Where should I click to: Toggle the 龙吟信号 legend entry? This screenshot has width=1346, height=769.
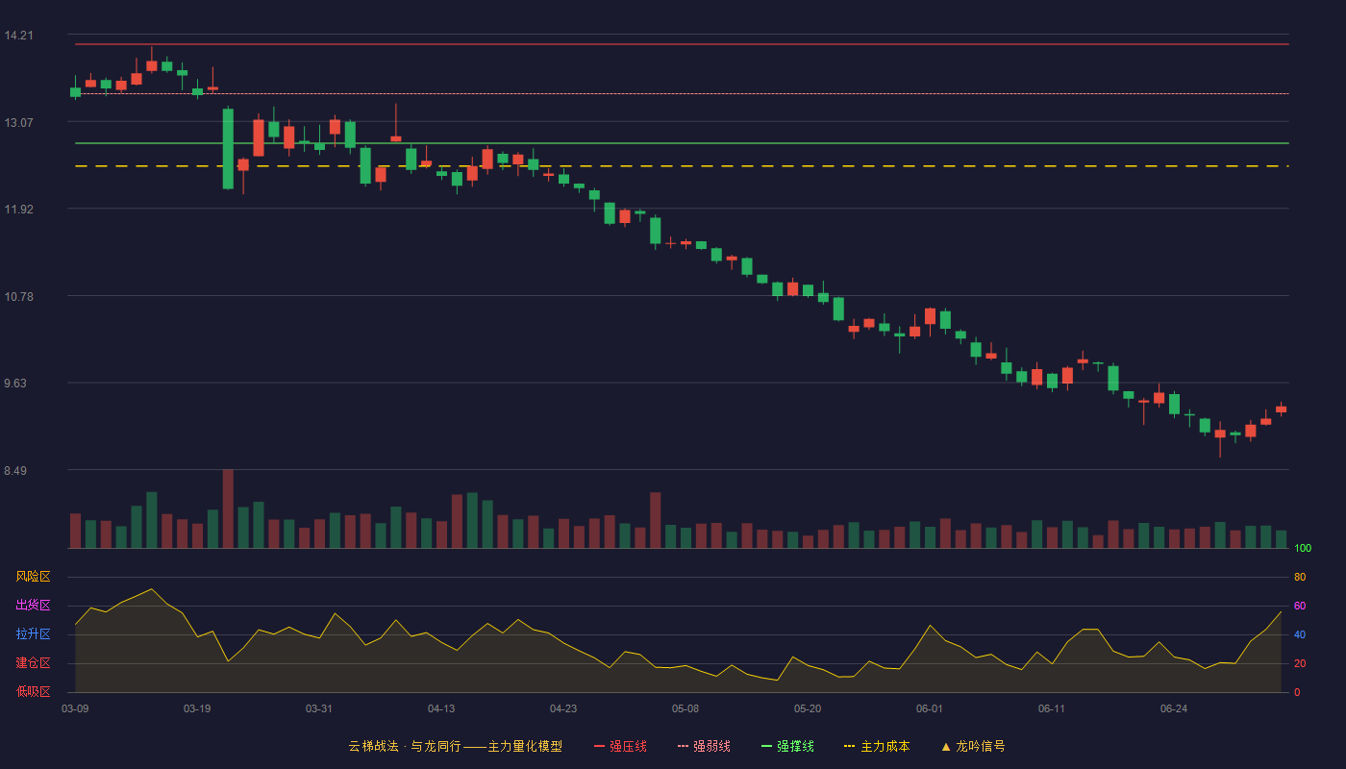tap(973, 746)
